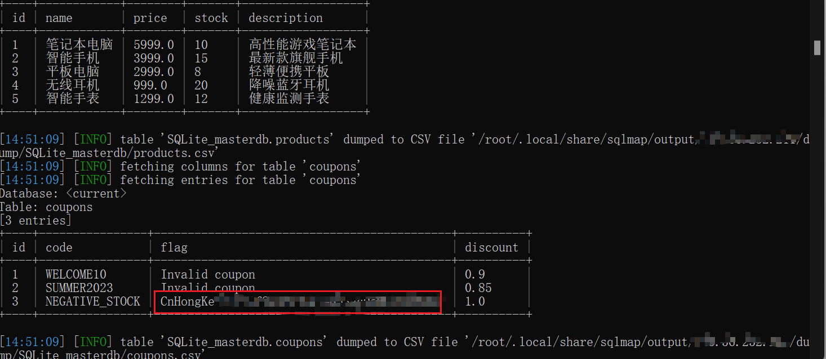This screenshot has width=826, height=359.
Task: Click the 5999.0 price value
Action: [153, 44]
